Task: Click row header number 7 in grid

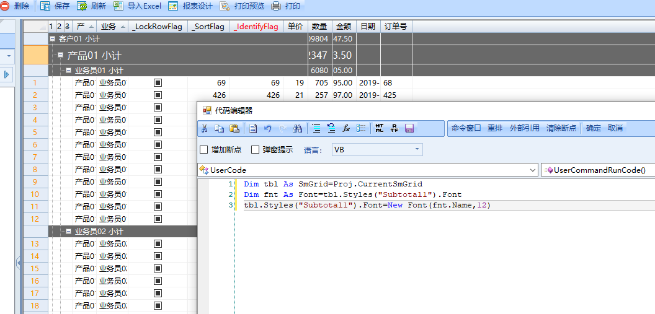Action: click(35, 157)
